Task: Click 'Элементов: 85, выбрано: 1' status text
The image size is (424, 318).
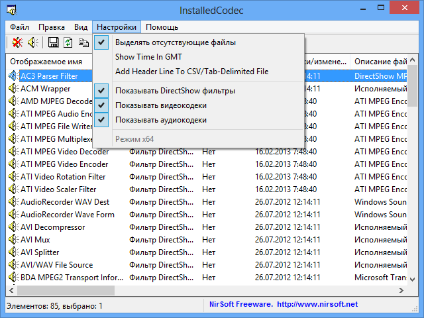Action: pyautogui.click(x=54, y=306)
